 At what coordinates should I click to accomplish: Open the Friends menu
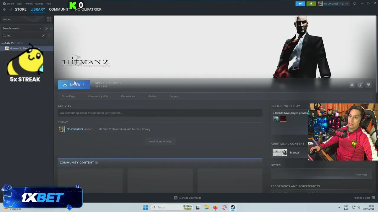[x=29, y=4]
